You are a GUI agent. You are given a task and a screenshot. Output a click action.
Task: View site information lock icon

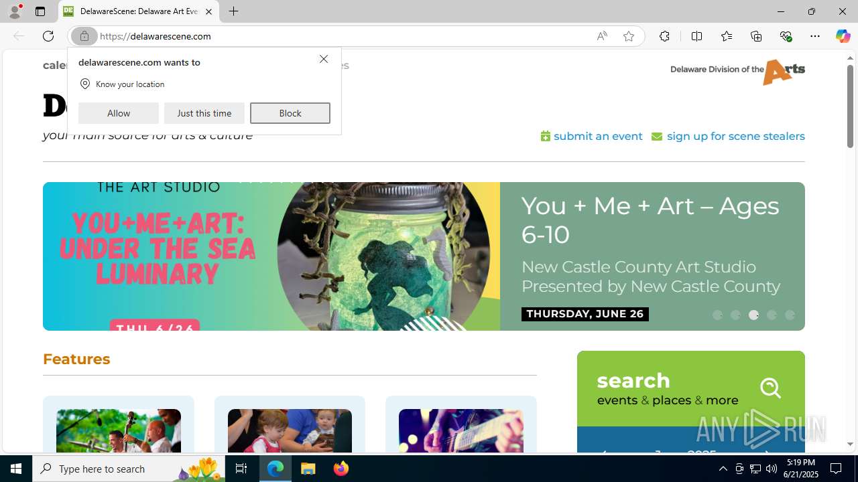84,36
